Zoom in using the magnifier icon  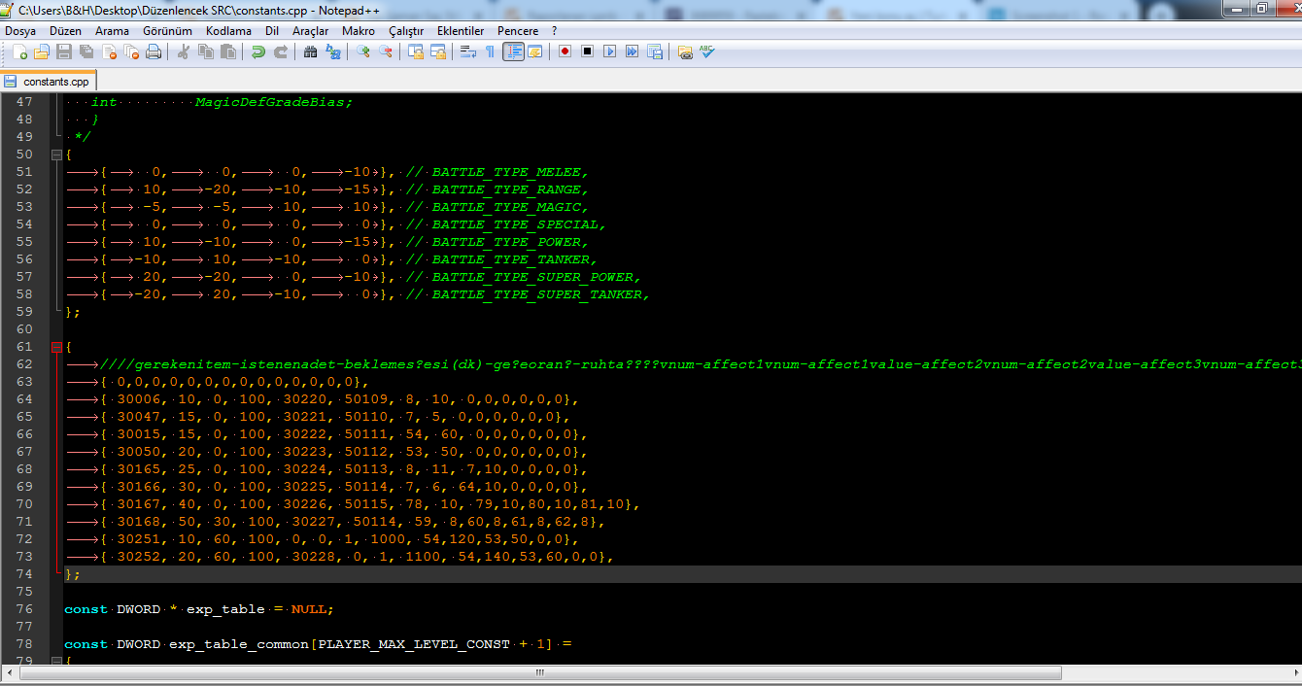point(365,51)
